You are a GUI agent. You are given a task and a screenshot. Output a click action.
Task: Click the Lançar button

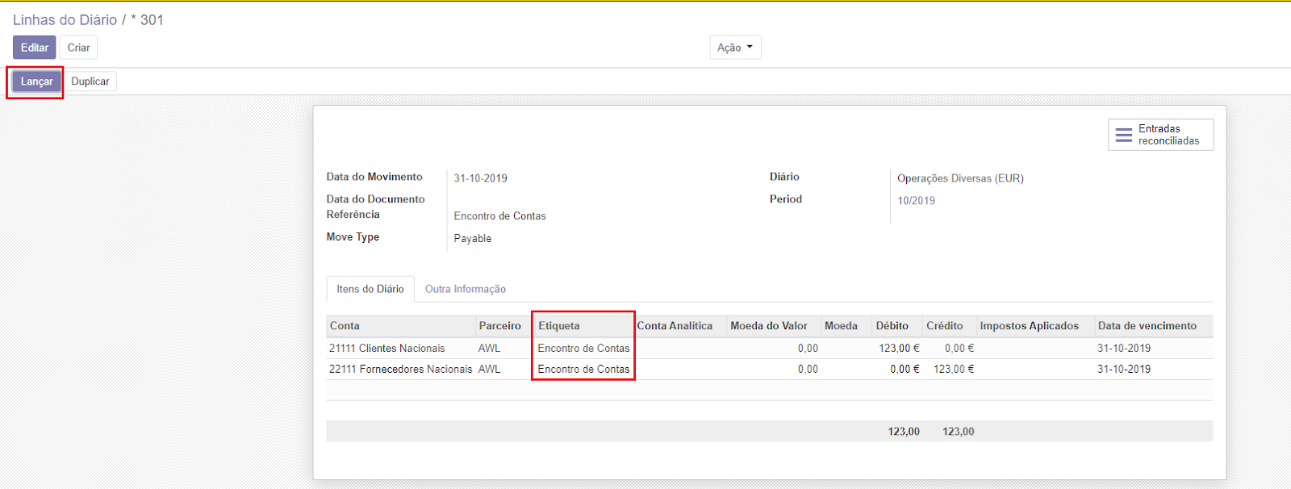[36, 81]
